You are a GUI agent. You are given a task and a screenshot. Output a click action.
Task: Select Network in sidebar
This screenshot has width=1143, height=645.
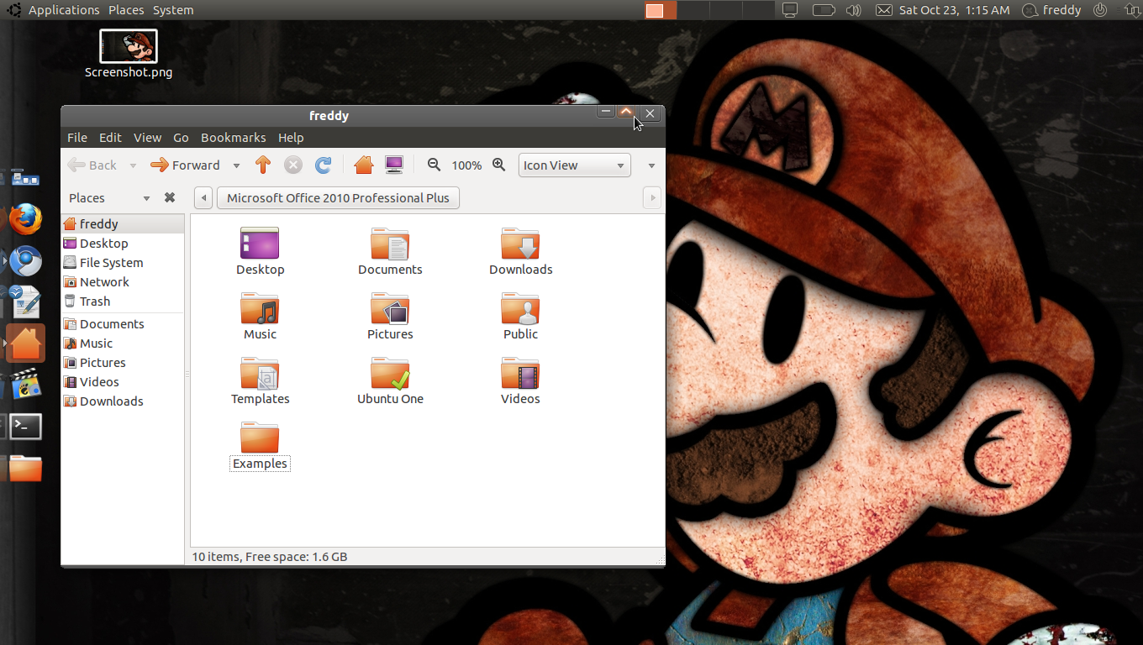click(x=123, y=282)
